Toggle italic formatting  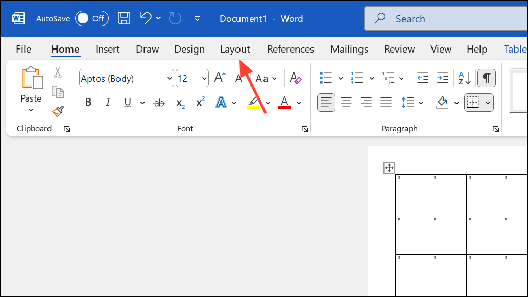point(108,102)
